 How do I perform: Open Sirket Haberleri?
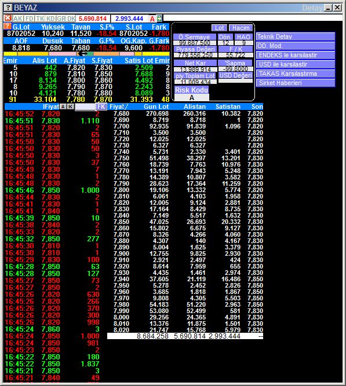click(x=296, y=83)
